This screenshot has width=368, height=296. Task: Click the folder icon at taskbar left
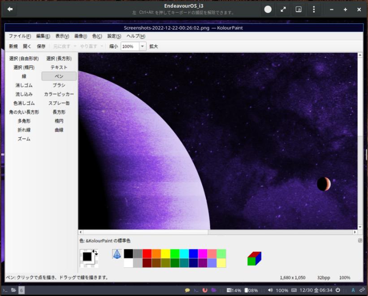click(13, 290)
